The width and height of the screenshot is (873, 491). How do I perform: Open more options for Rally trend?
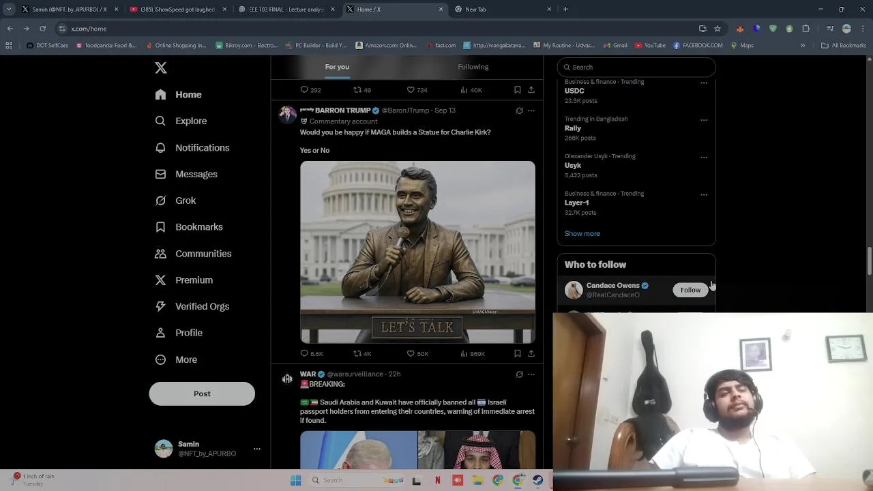click(704, 120)
